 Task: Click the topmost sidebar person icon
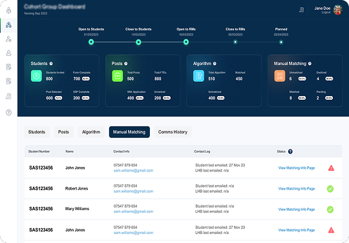tap(8, 10)
